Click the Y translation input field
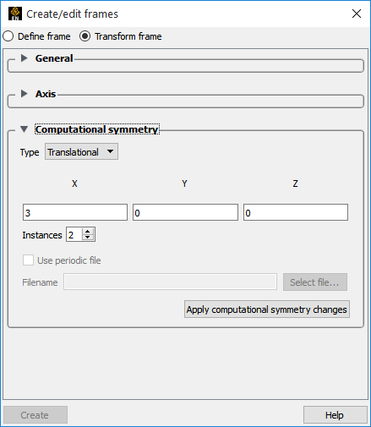 pyautogui.click(x=185, y=212)
